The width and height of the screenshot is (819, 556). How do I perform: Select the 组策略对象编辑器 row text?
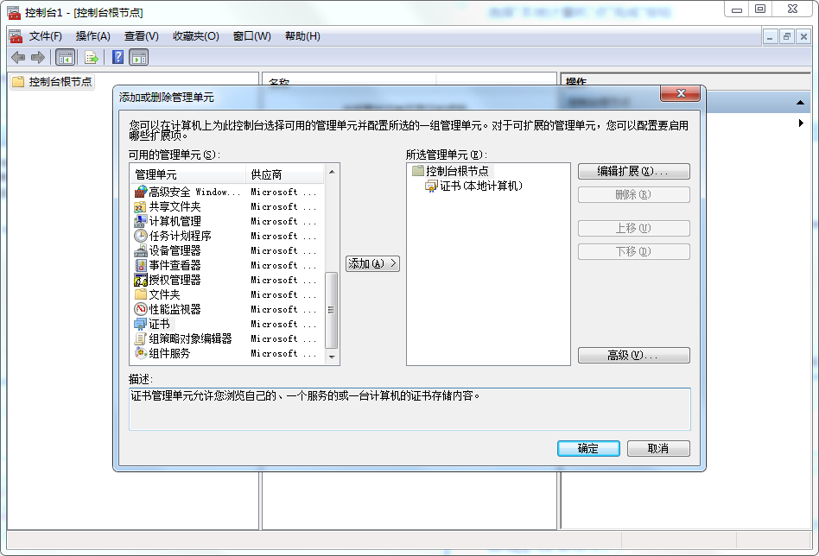(190, 338)
